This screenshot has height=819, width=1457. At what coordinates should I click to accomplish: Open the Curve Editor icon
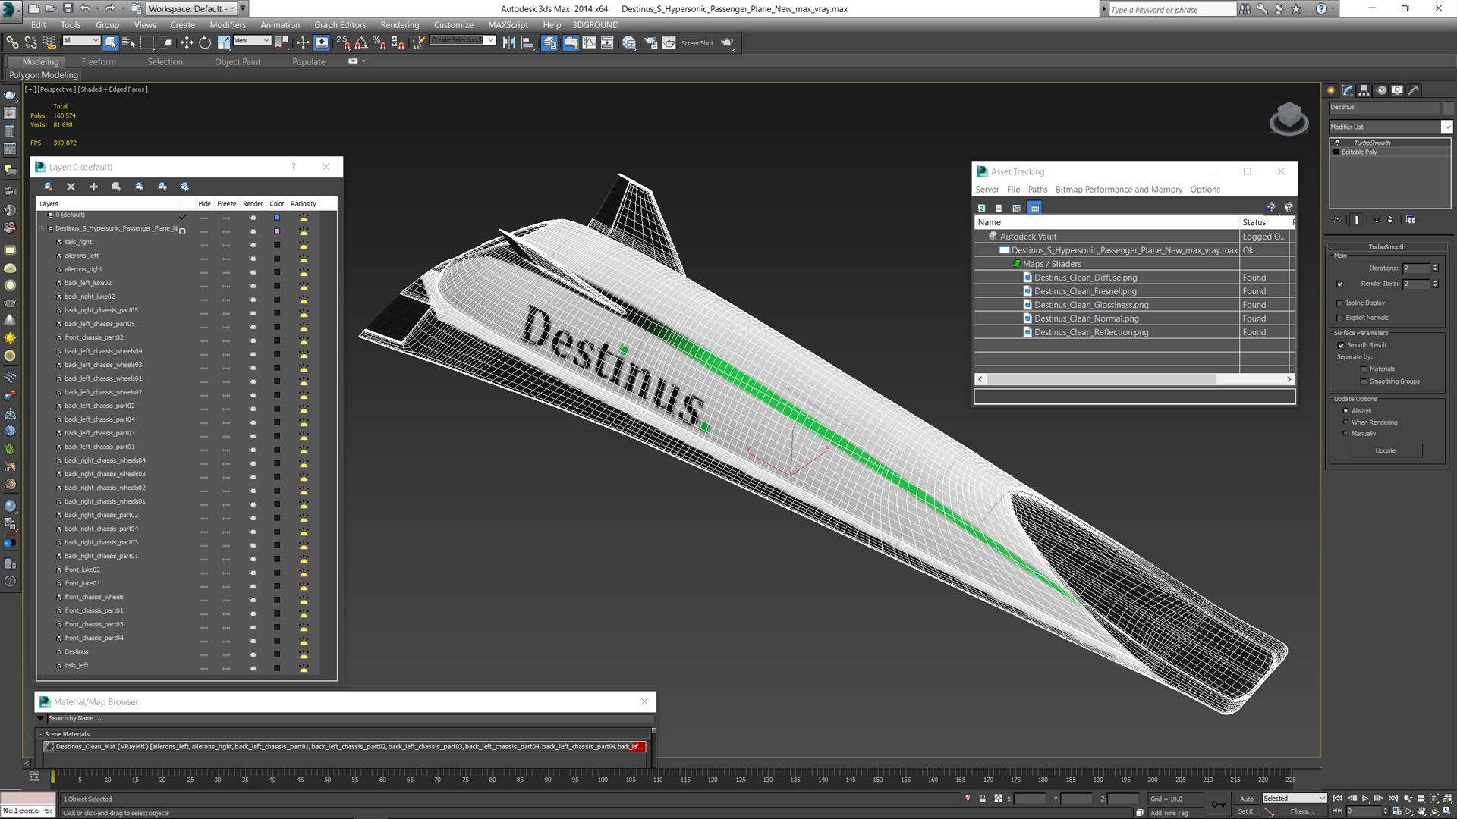pos(589,42)
